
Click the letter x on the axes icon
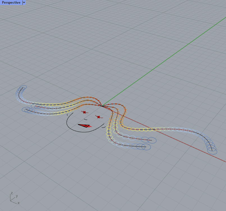(x=19, y=203)
